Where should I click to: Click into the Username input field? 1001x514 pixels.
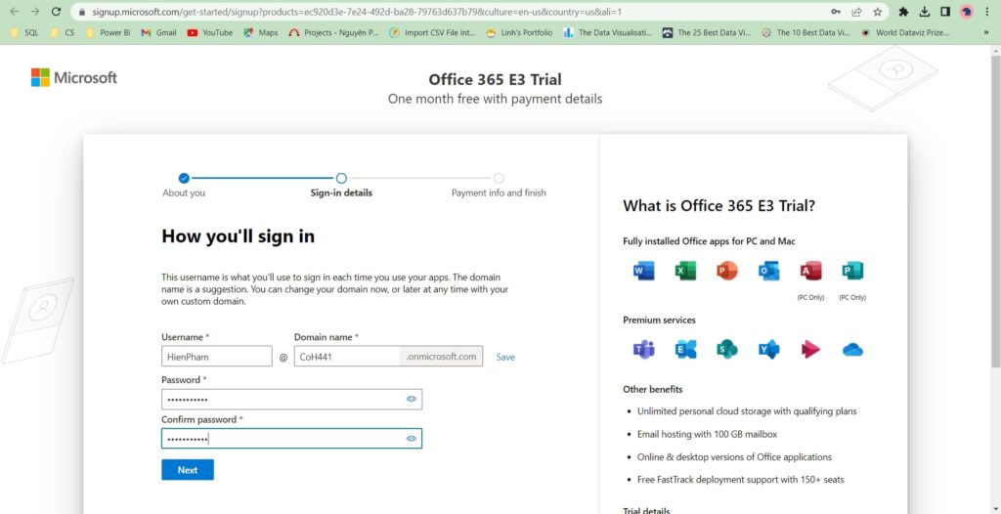(x=216, y=357)
